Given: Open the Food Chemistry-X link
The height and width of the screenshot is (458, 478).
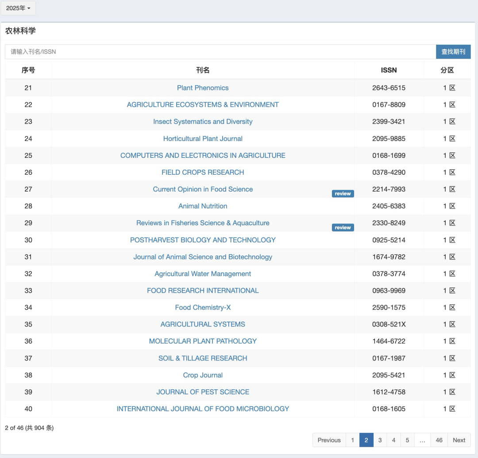Looking at the screenshot, I should 203,307.
